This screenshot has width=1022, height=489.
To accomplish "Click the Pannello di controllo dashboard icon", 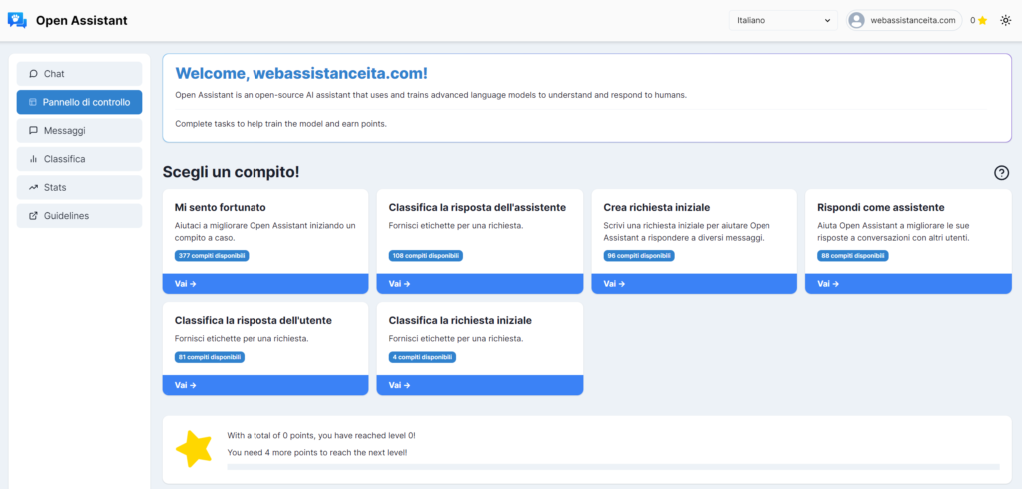I will tap(33, 103).
